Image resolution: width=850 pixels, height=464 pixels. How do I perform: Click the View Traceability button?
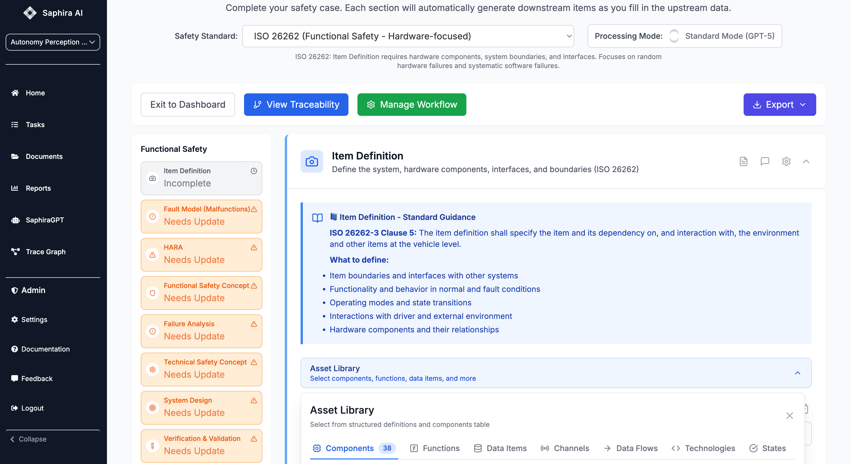pyautogui.click(x=296, y=105)
